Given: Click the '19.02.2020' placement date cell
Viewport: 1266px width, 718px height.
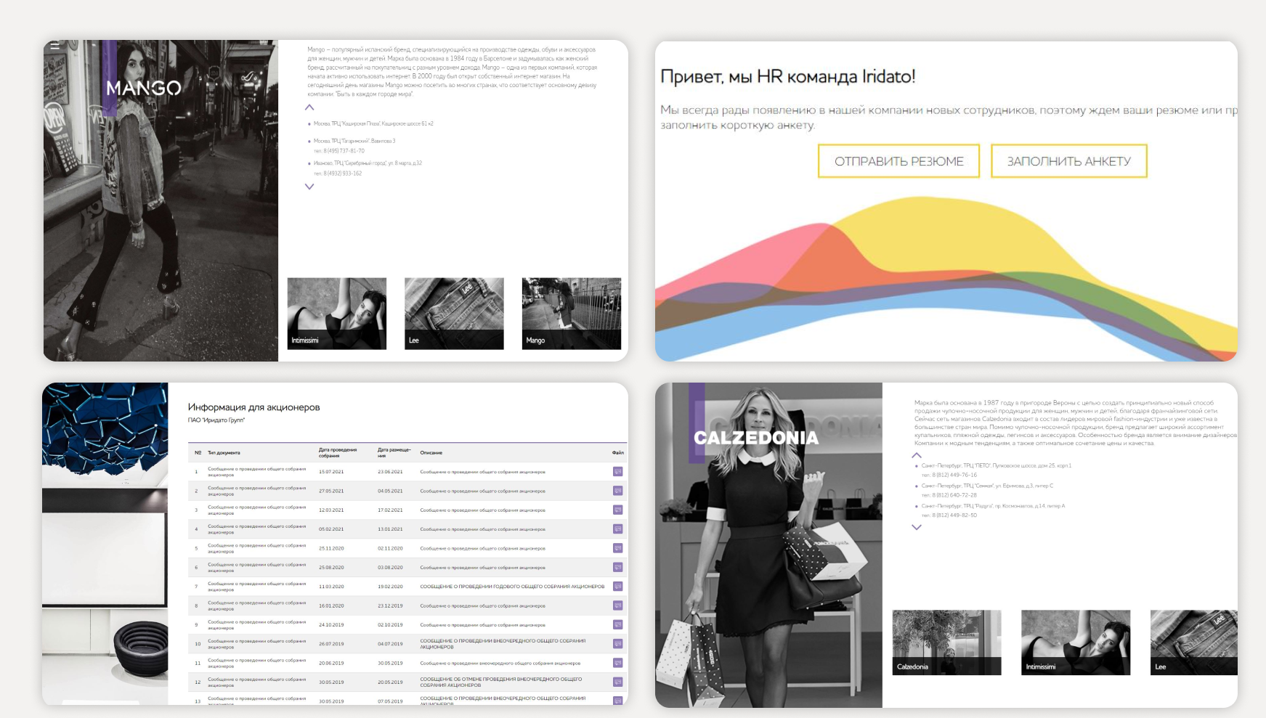Looking at the screenshot, I should tap(390, 587).
